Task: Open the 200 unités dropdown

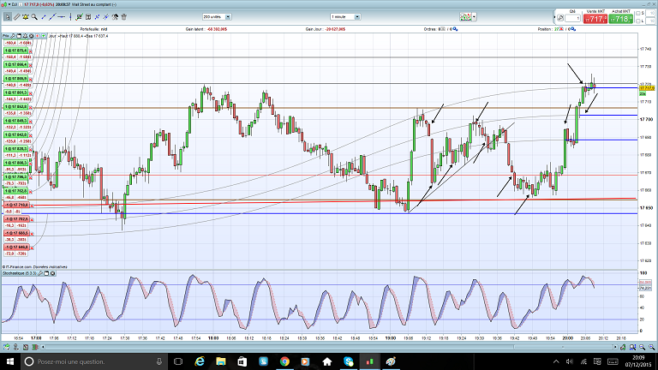Action: tap(217, 17)
